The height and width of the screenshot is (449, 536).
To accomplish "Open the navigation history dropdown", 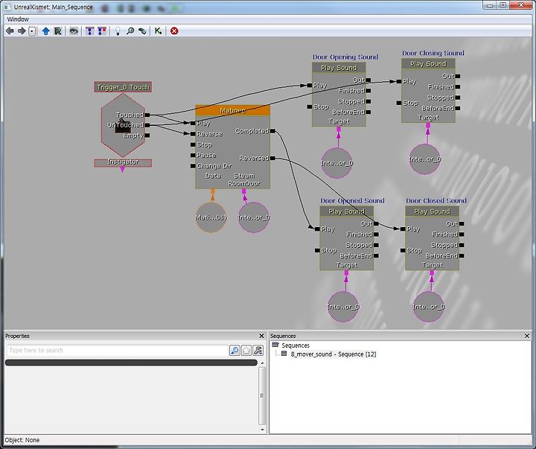I will pos(32,31).
